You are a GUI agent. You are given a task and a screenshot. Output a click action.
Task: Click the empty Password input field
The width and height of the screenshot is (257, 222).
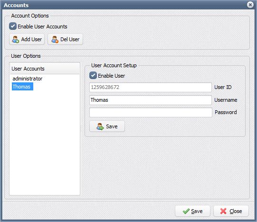(151, 112)
